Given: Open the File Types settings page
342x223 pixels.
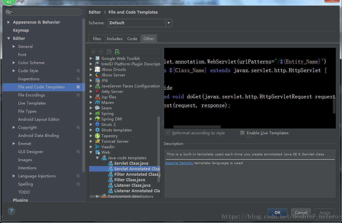Looking at the screenshot, I should 27,111.
